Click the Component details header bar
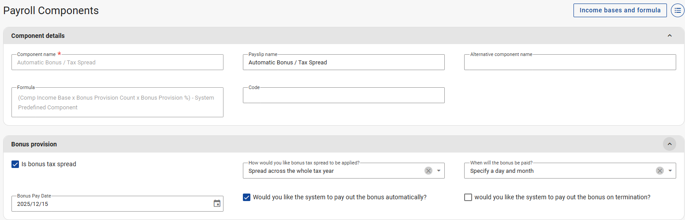 309,36
